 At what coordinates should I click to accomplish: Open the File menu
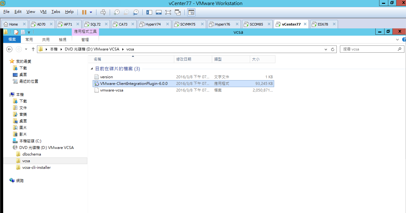click(x=6, y=12)
